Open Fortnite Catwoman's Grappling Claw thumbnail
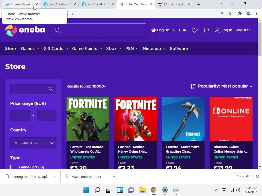The height and width of the screenshot is (196, 262). click(x=183, y=119)
